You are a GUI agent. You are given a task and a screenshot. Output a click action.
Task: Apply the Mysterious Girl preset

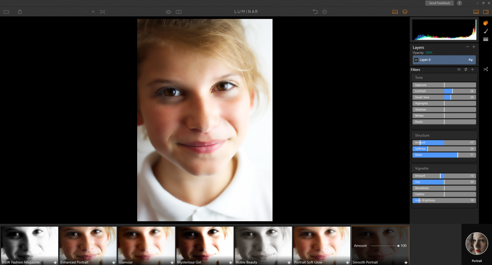click(205, 246)
